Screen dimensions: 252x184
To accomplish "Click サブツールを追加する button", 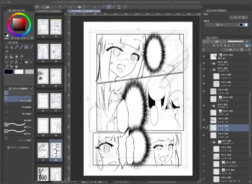I will tap(19, 147).
